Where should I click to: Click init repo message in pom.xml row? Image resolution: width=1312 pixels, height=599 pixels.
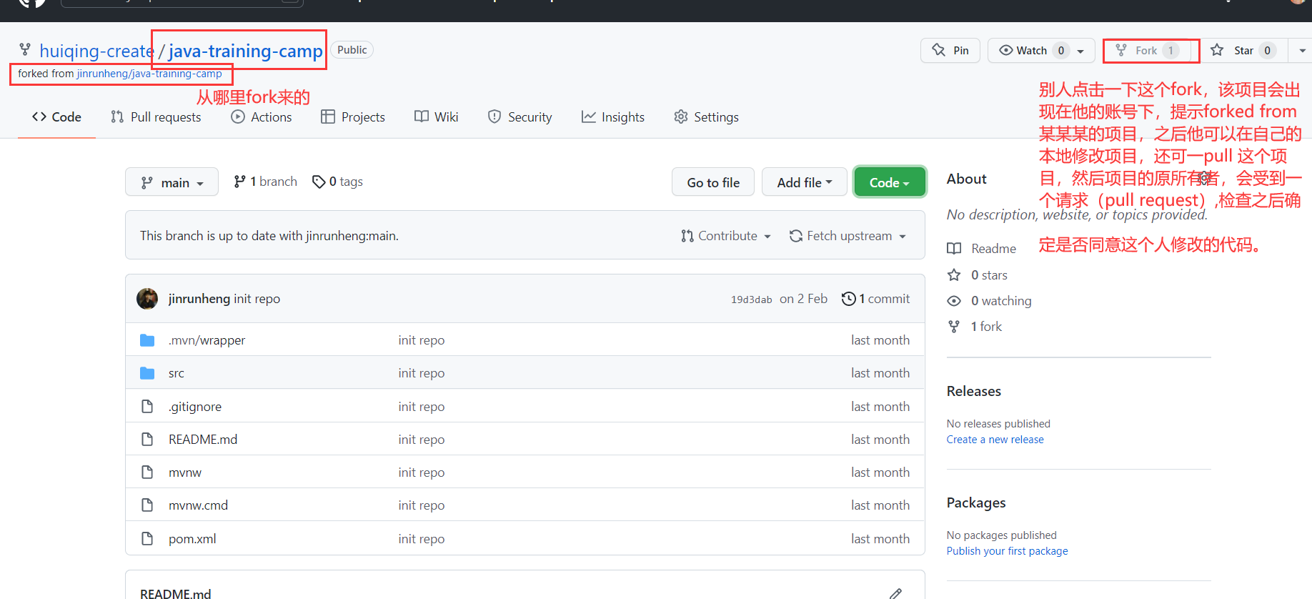(421, 539)
